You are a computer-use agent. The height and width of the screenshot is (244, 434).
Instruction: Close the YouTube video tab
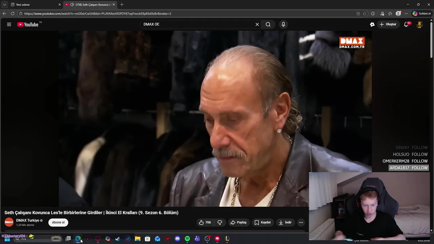pos(114,4)
